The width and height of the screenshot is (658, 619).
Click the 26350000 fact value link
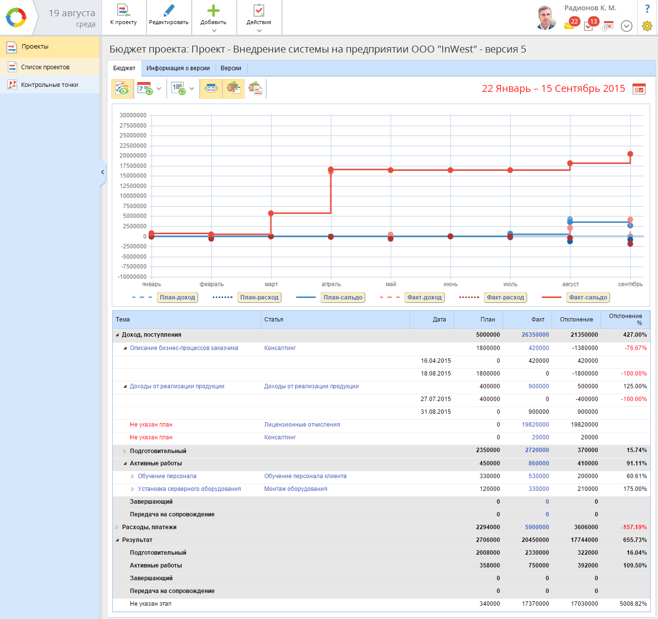pyautogui.click(x=535, y=335)
